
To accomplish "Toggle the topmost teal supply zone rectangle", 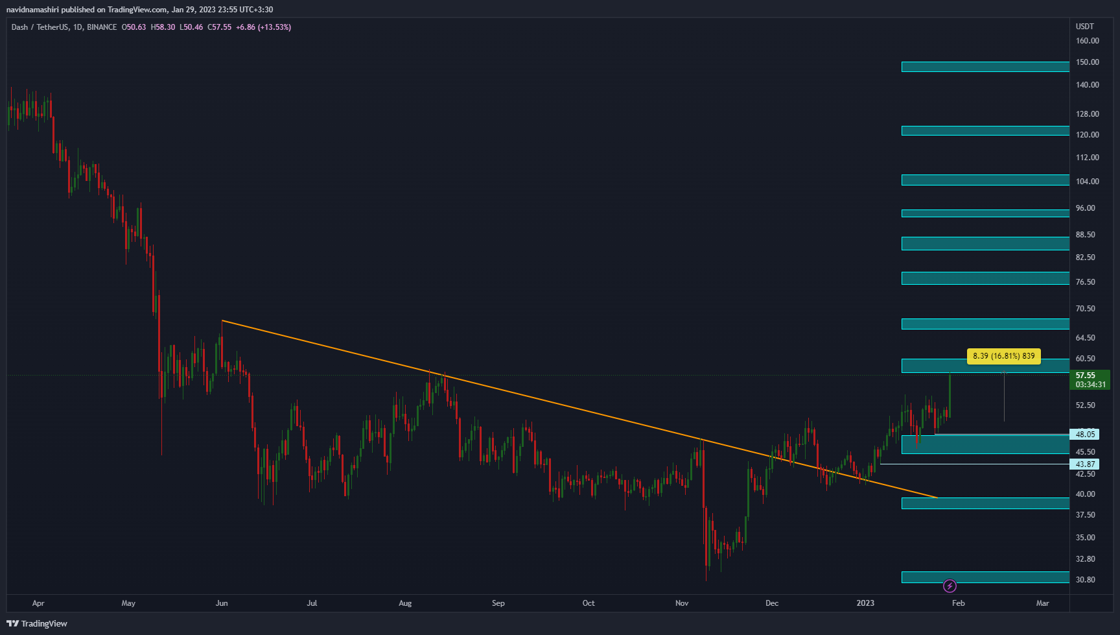I will [985, 66].
